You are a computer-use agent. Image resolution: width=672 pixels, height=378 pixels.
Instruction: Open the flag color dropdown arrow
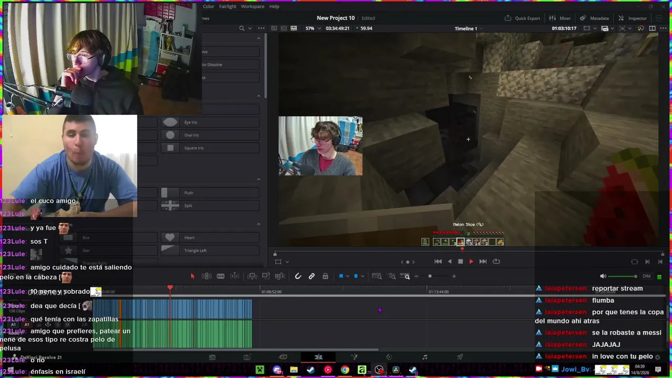tap(347, 276)
